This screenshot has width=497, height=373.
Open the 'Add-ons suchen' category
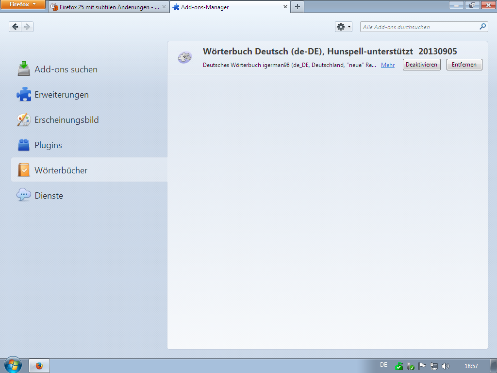click(89, 69)
